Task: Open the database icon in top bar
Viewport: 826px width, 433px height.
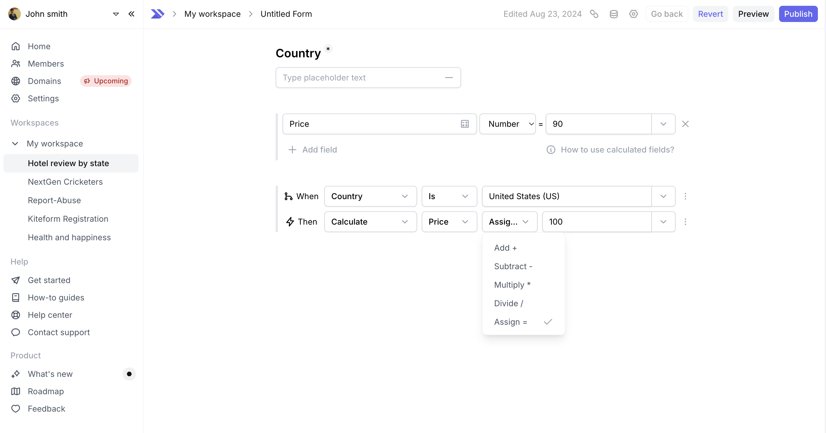Action: (613, 14)
